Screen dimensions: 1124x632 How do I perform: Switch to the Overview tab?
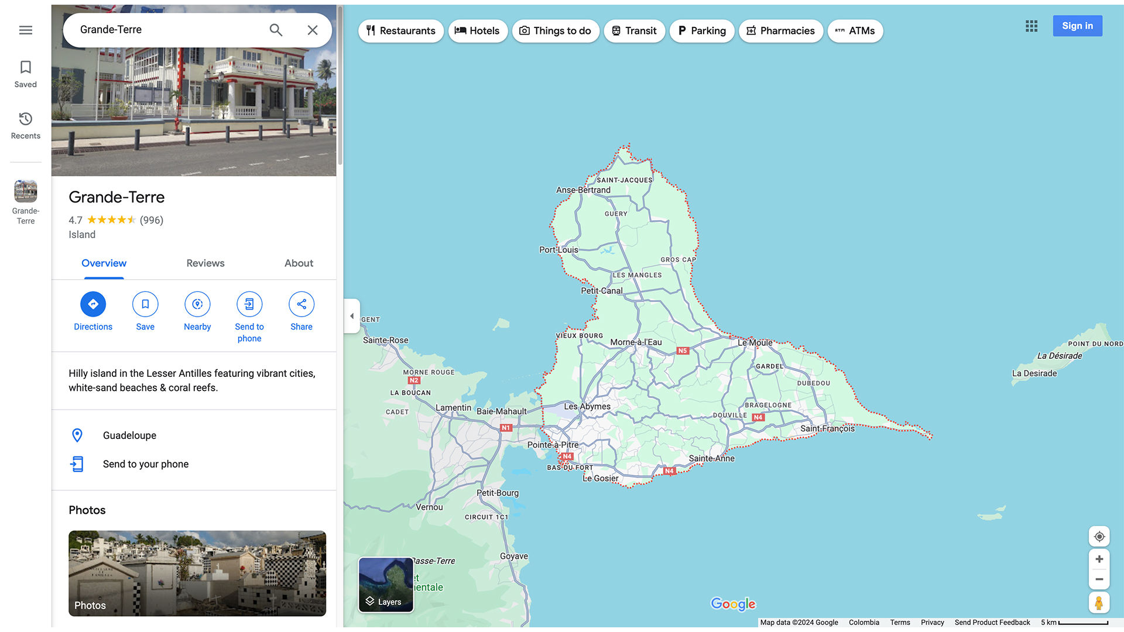pyautogui.click(x=104, y=263)
